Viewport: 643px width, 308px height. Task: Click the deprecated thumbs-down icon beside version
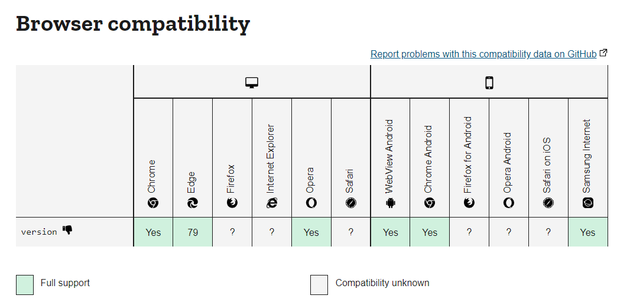tap(67, 230)
